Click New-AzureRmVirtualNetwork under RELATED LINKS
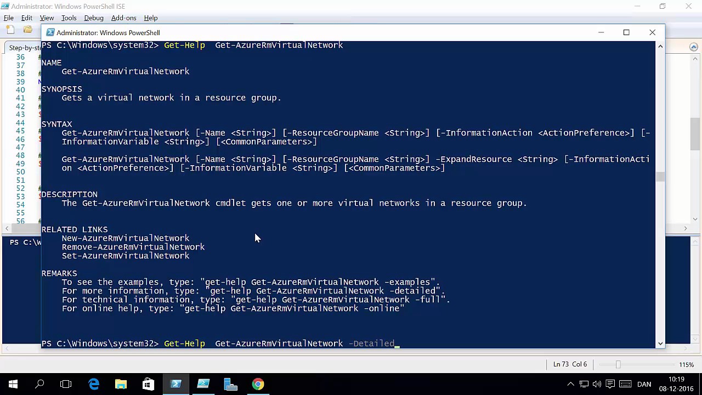 pos(126,238)
